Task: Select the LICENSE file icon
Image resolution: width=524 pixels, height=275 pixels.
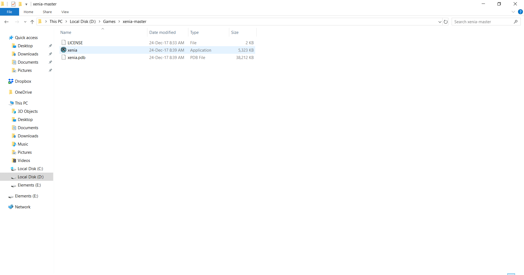Action: [x=64, y=43]
